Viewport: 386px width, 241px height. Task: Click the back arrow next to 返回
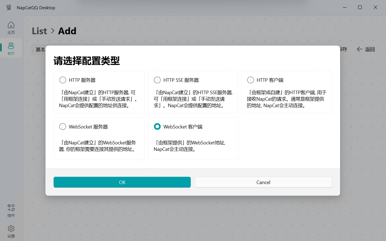(360, 49)
